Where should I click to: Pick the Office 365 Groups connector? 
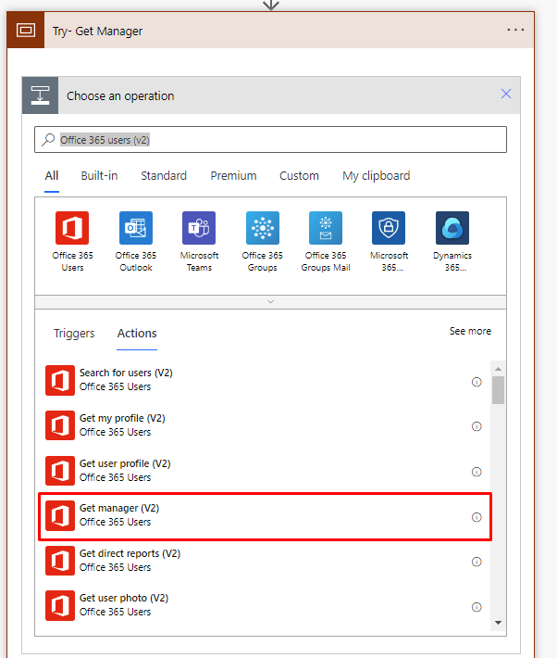[262, 228]
